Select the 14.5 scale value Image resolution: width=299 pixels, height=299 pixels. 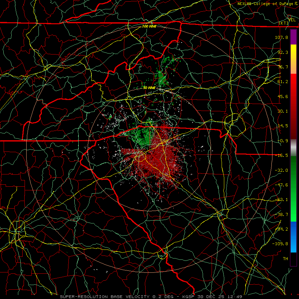click(283, 126)
